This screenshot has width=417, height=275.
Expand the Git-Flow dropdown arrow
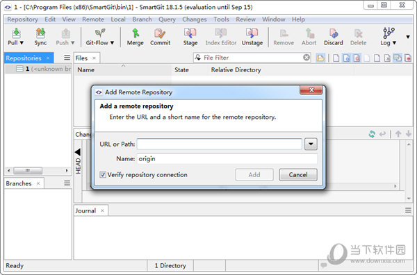coord(112,43)
